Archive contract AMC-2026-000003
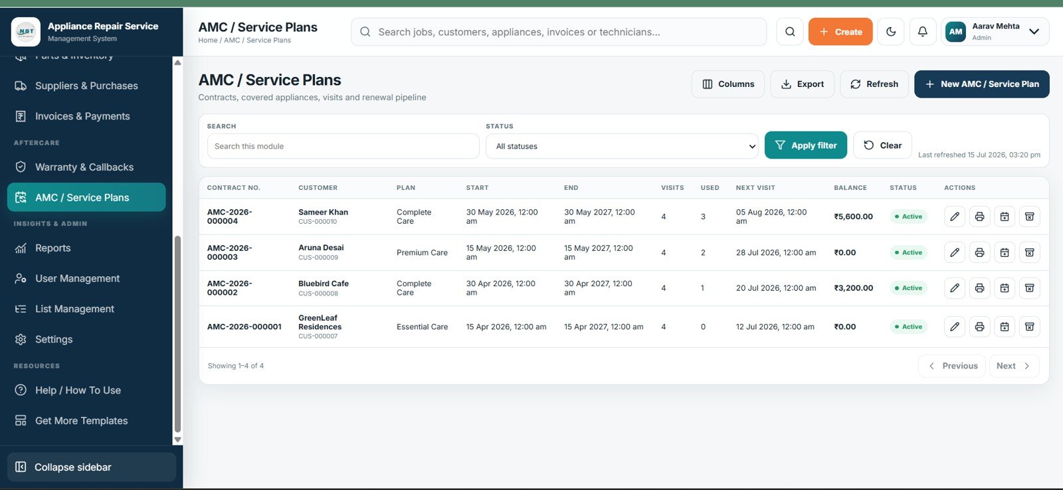This screenshot has width=1063, height=490. point(1029,252)
